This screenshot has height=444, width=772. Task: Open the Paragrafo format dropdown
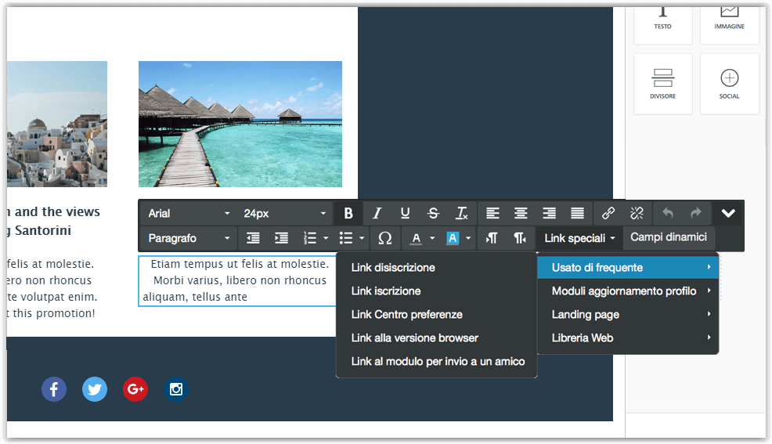pyautogui.click(x=189, y=238)
